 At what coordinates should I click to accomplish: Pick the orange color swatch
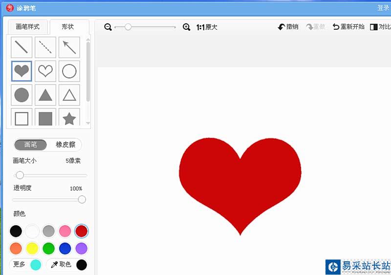point(16,249)
